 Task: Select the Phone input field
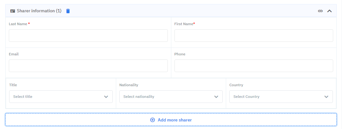pyautogui.click(x=254, y=66)
